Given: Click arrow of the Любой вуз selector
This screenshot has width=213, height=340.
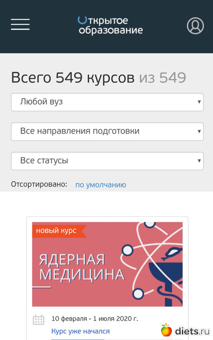Looking at the screenshot, I should click(x=199, y=102).
